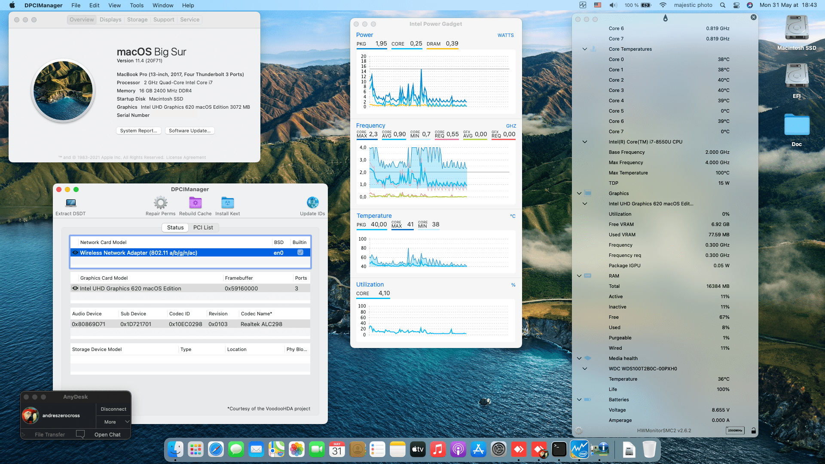Open the Window menu in menu bar
825x464 pixels.
pyautogui.click(x=163, y=5)
